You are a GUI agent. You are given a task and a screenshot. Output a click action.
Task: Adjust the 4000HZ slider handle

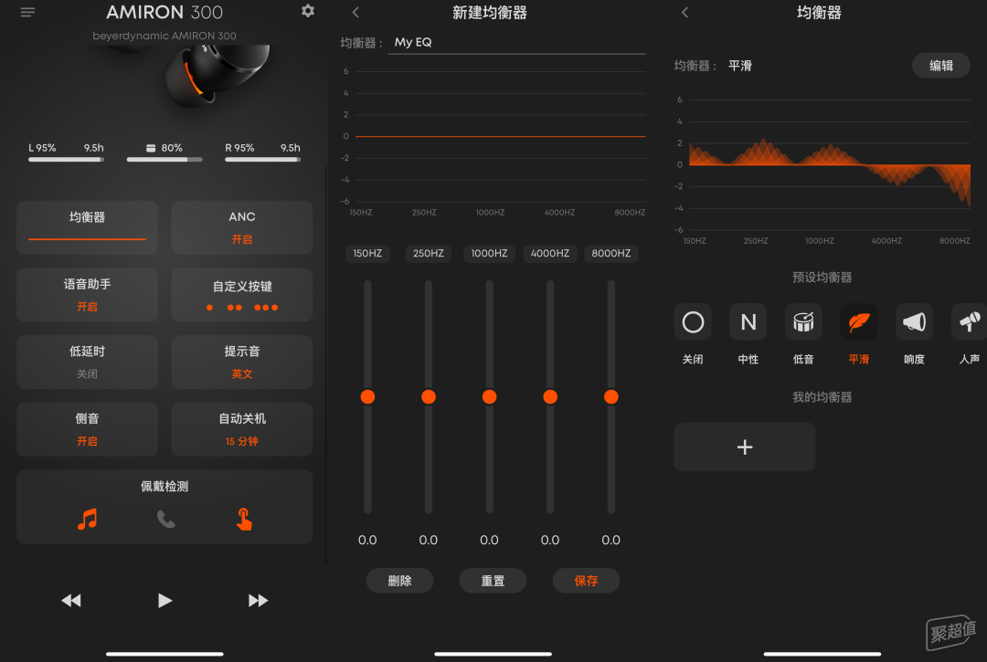550,396
